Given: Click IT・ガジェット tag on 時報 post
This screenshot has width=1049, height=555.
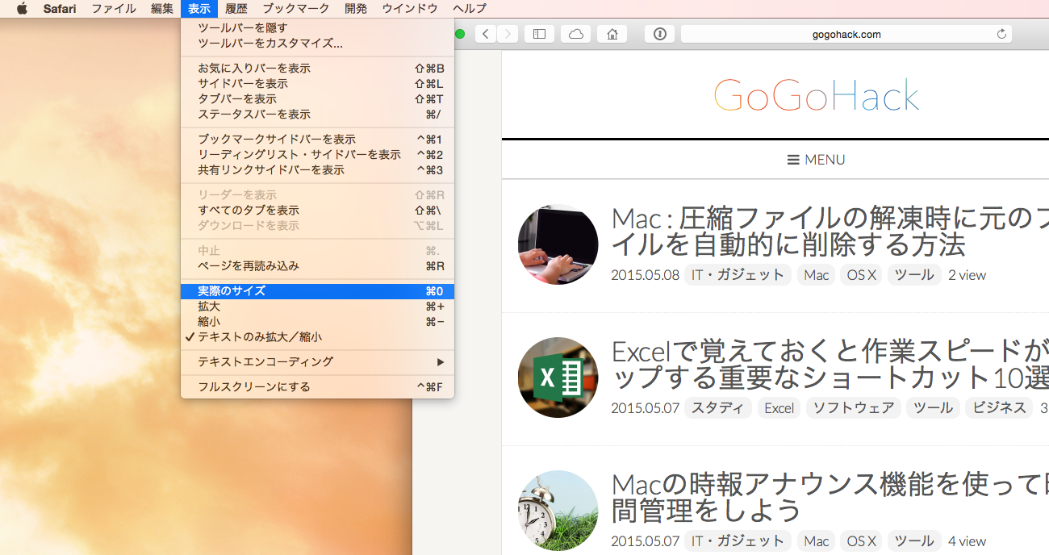Looking at the screenshot, I should coord(738,541).
